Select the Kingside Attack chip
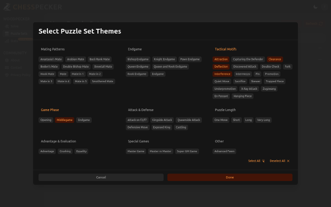The width and height of the screenshot is (331, 207). (162, 120)
